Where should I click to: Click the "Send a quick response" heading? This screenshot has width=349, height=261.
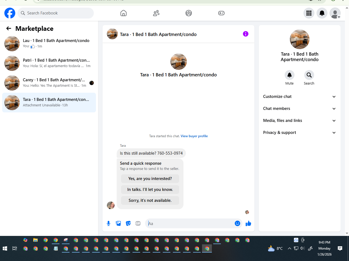(x=141, y=163)
